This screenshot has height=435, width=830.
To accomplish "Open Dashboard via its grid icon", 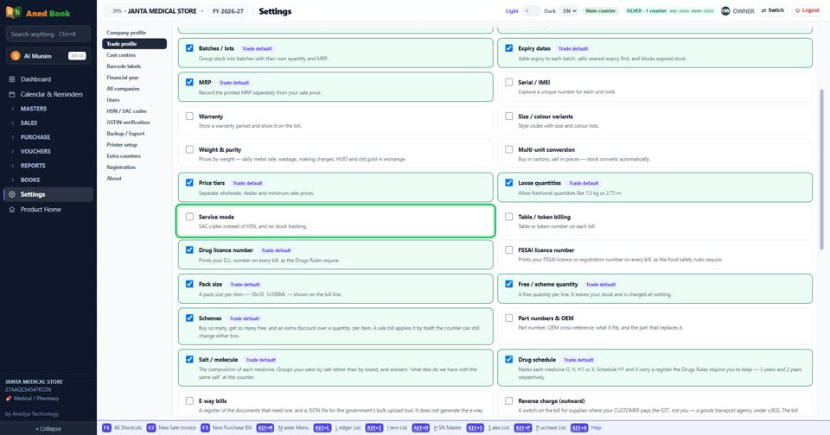I will 11,79.
